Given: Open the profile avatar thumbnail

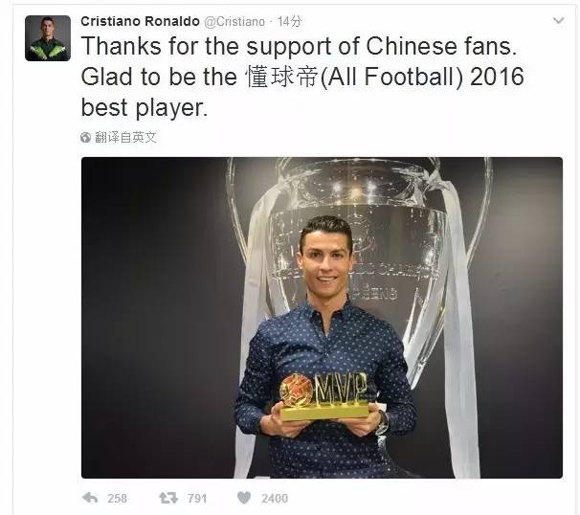Looking at the screenshot, I should point(48,38).
